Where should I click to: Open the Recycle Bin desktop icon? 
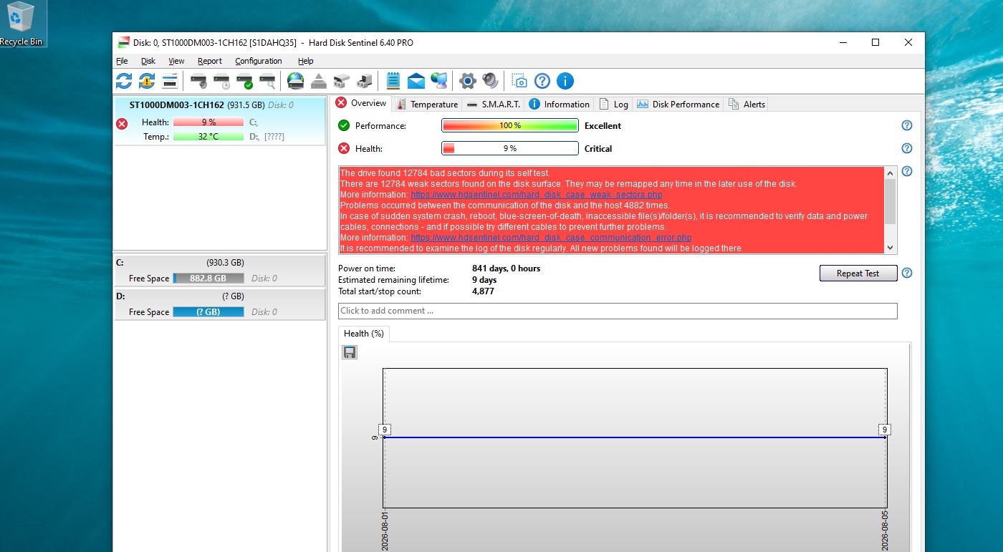tap(21, 24)
